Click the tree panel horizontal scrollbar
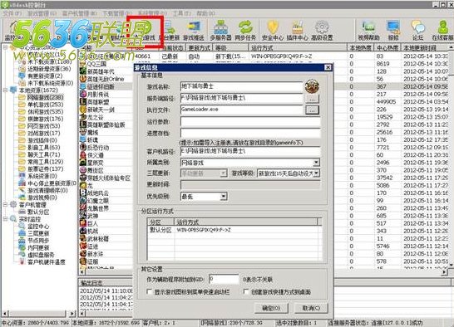454x327 pixels. coord(39,313)
